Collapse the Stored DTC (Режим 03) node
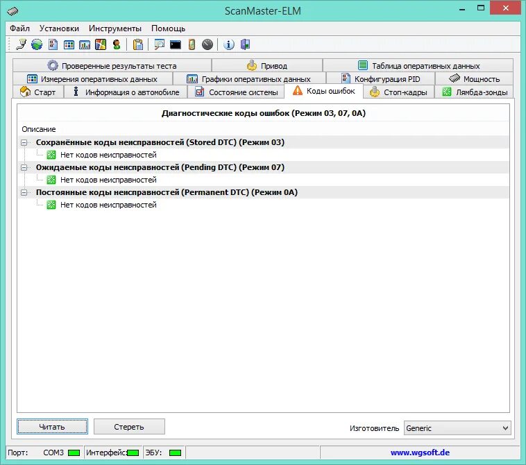526x465 pixels. (24, 142)
